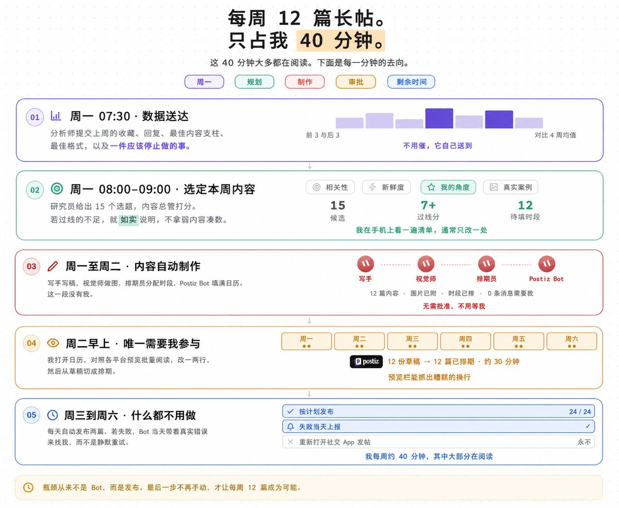Click the pause icon above 排期员
The width and height of the screenshot is (619, 508).
tap(486, 264)
